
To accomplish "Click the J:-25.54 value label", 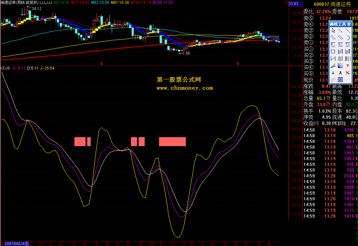I will 47,68.
